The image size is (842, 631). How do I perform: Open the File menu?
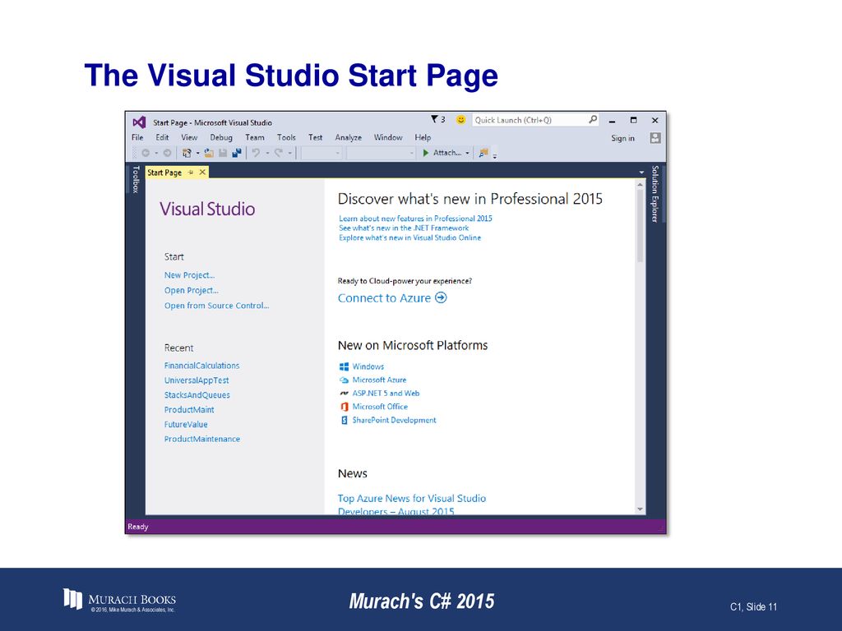pos(137,137)
